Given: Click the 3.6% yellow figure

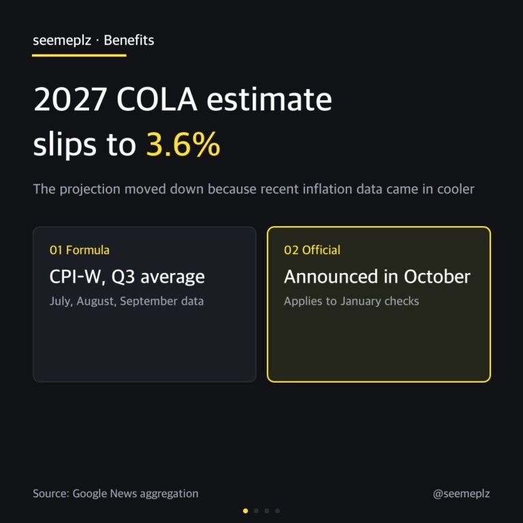Looking at the screenshot, I should (183, 144).
